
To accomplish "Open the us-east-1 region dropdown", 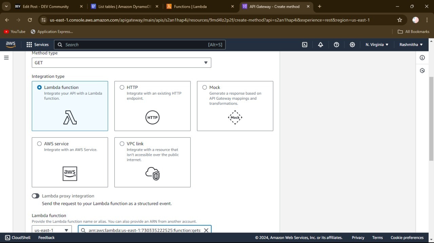I will click(x=52, y=230).
